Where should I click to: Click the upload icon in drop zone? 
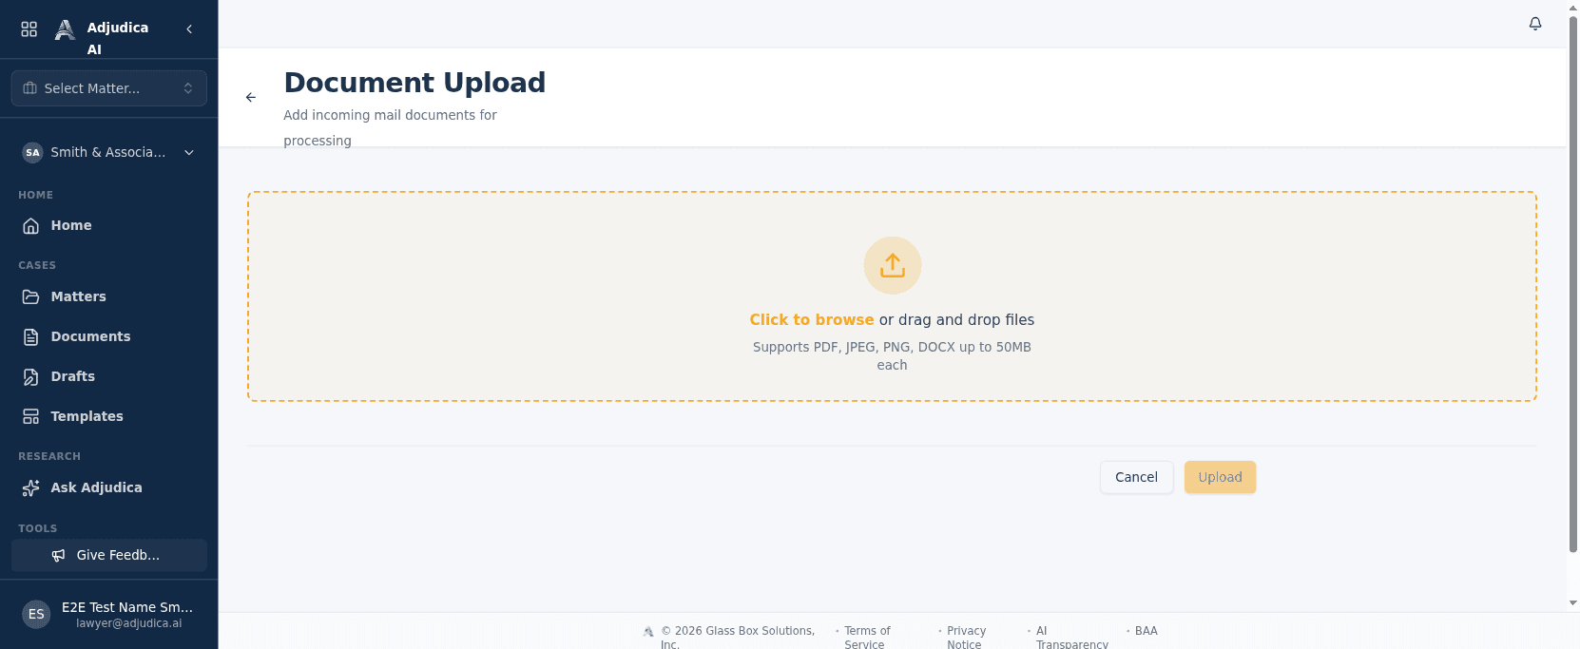point(893,265)
